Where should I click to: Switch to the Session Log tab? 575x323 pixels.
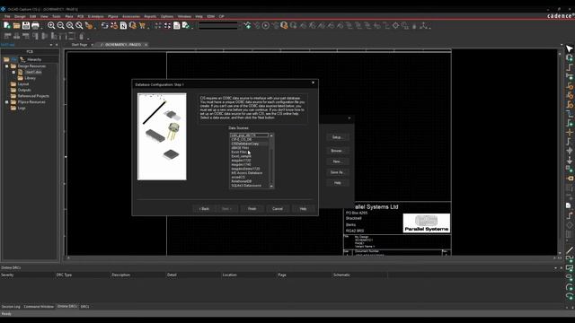tap(11, 307)
